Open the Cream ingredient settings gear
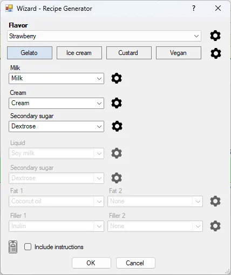The height and width of the screenshot is (275, 231). (x=117, y=103)
